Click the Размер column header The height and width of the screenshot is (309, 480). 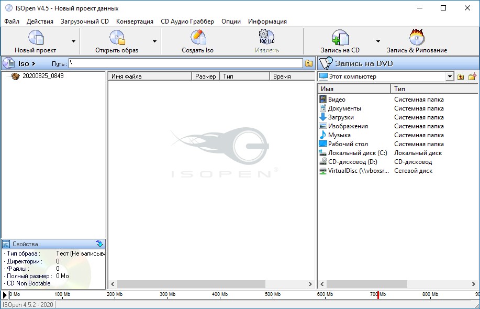pyautogui.click(x=205, y=76)
